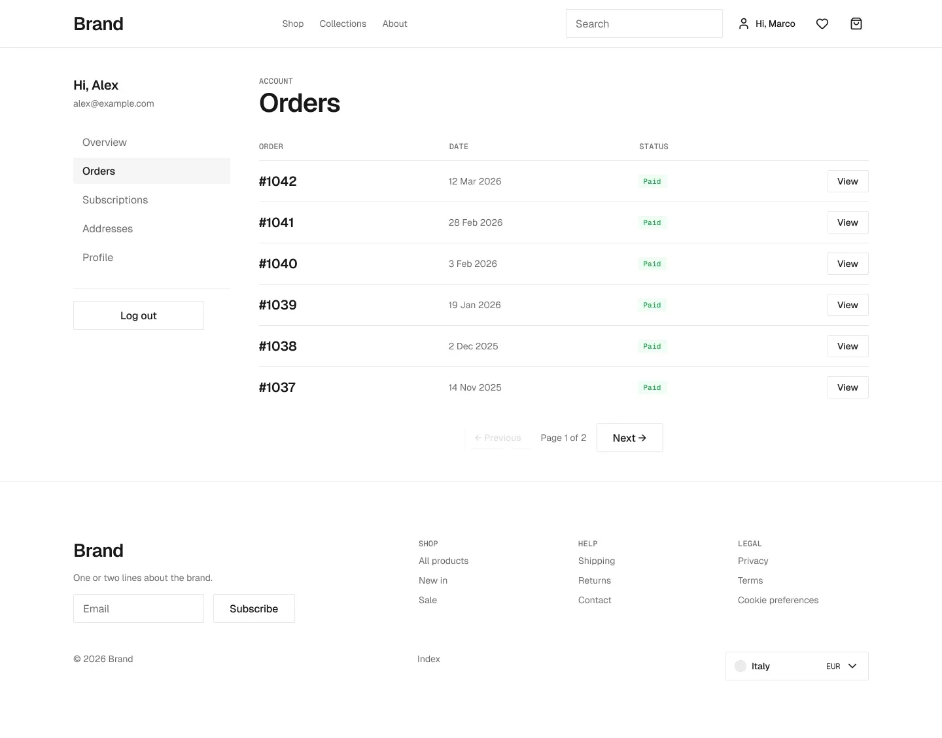This screenshot has width=942, height=738.
Task: Open Terms legal link
Action: pyautogui.click(x=750, y=580)
